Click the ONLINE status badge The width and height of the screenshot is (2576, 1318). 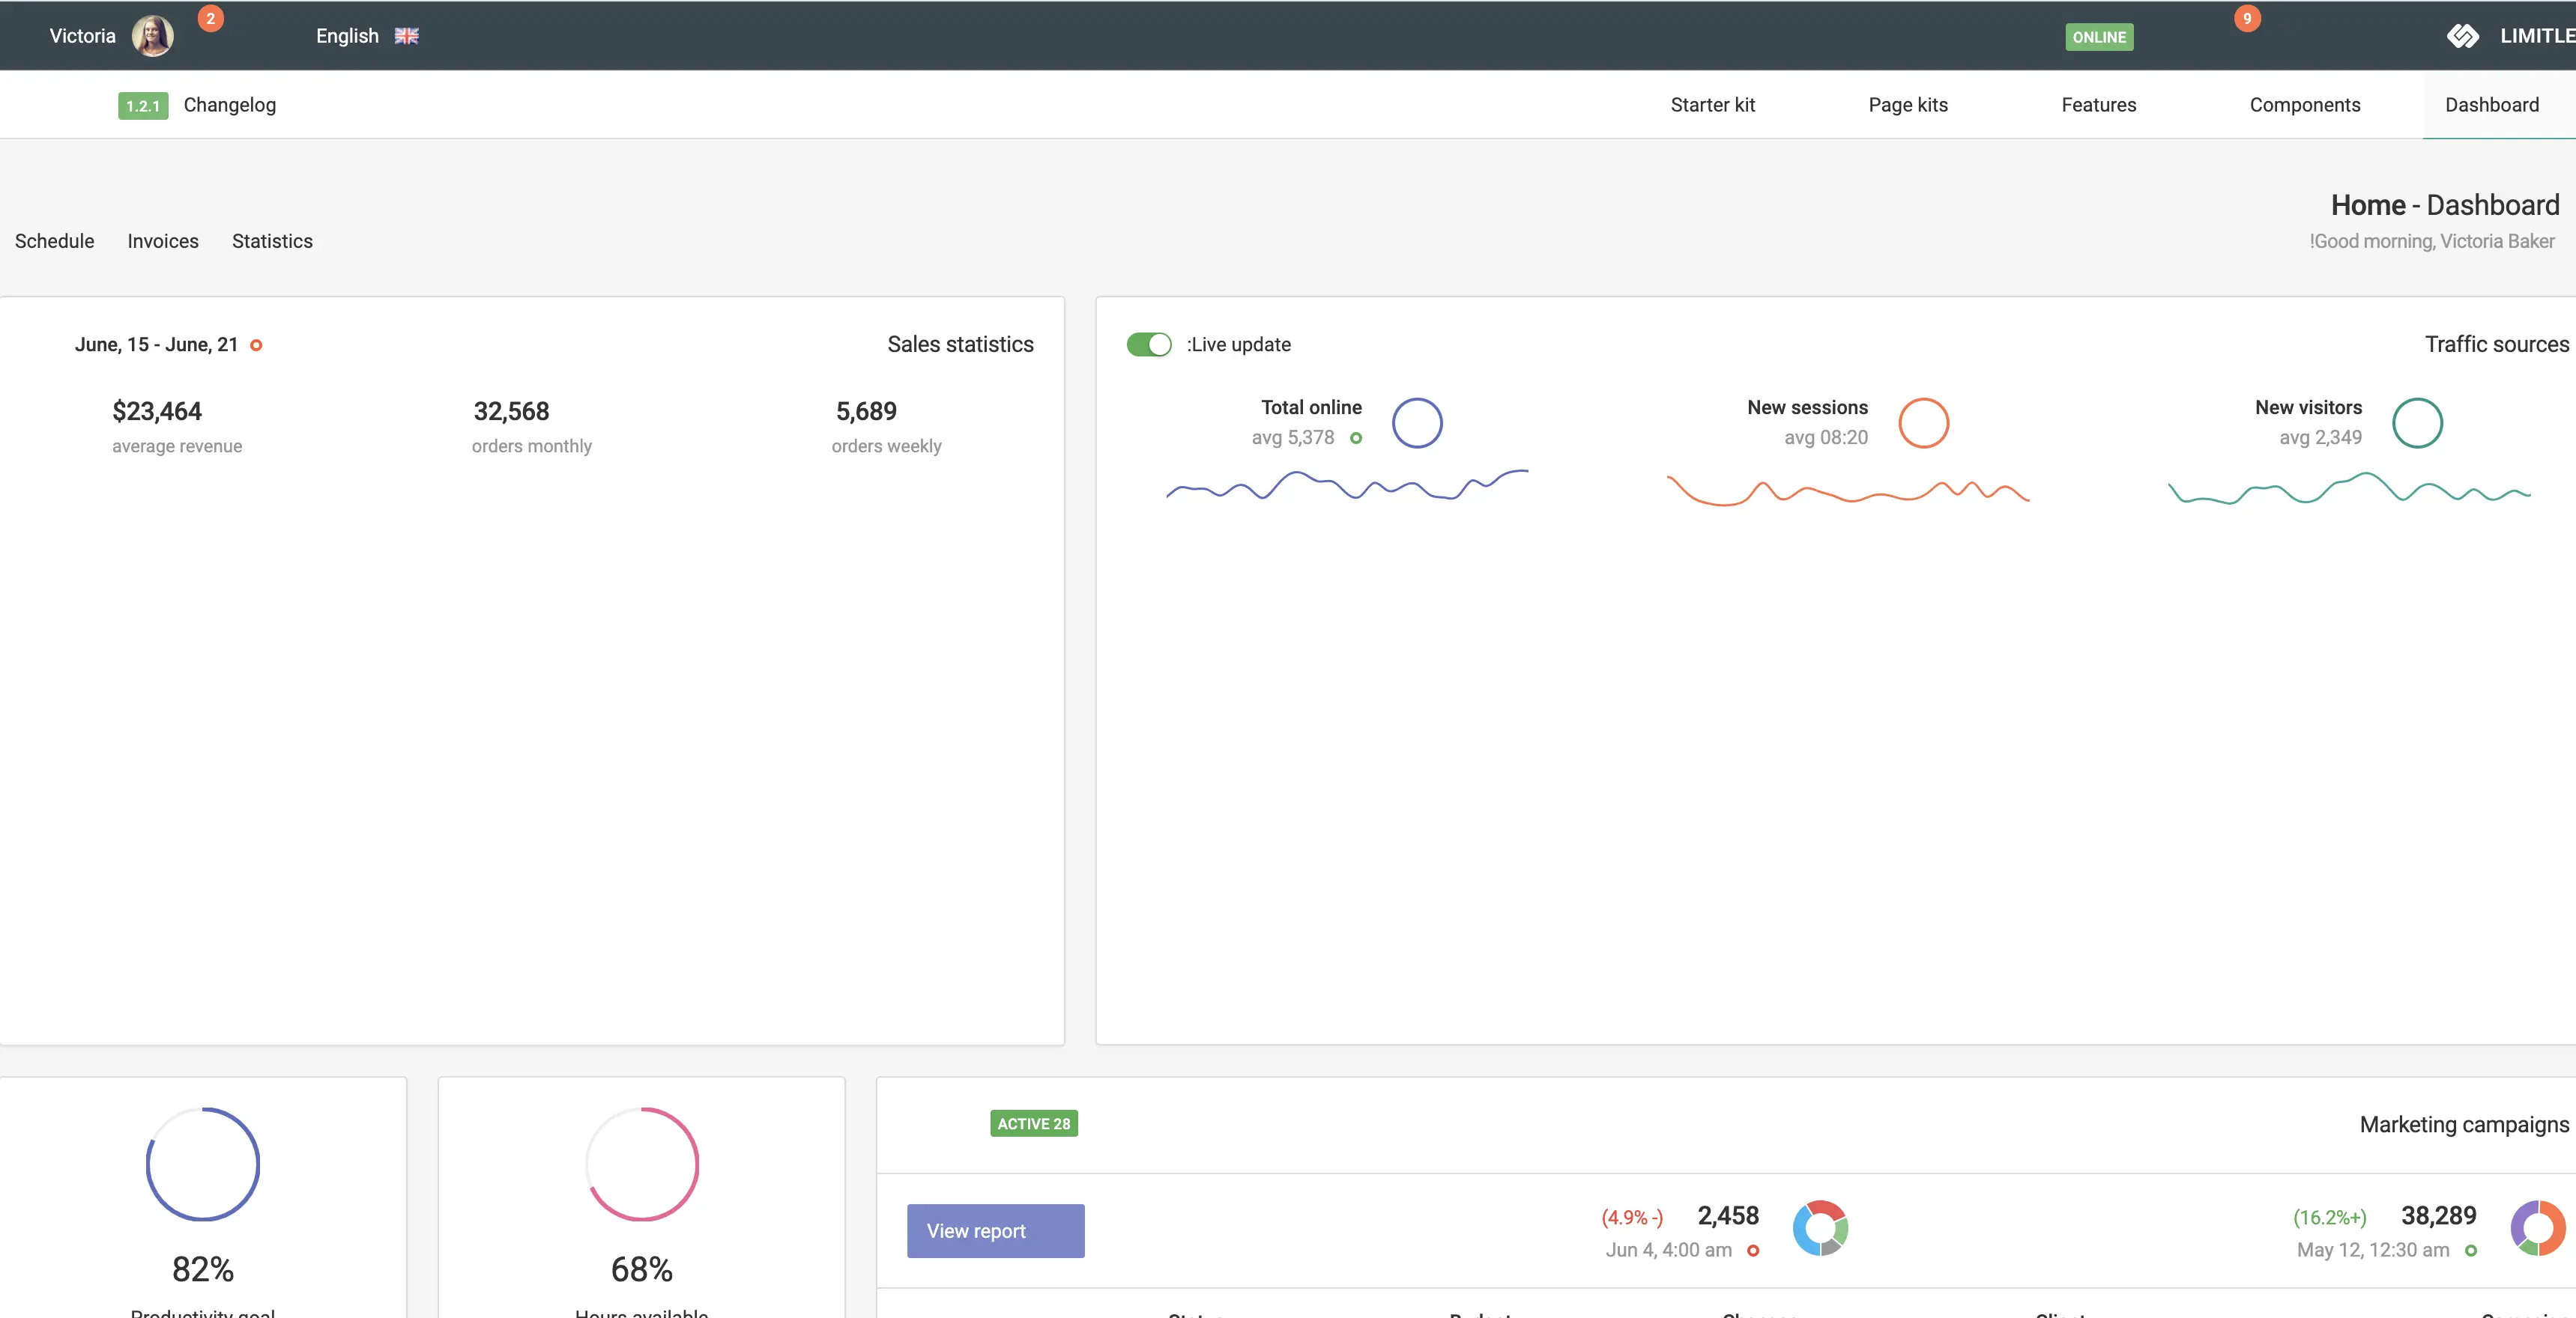coord(2098,37)
